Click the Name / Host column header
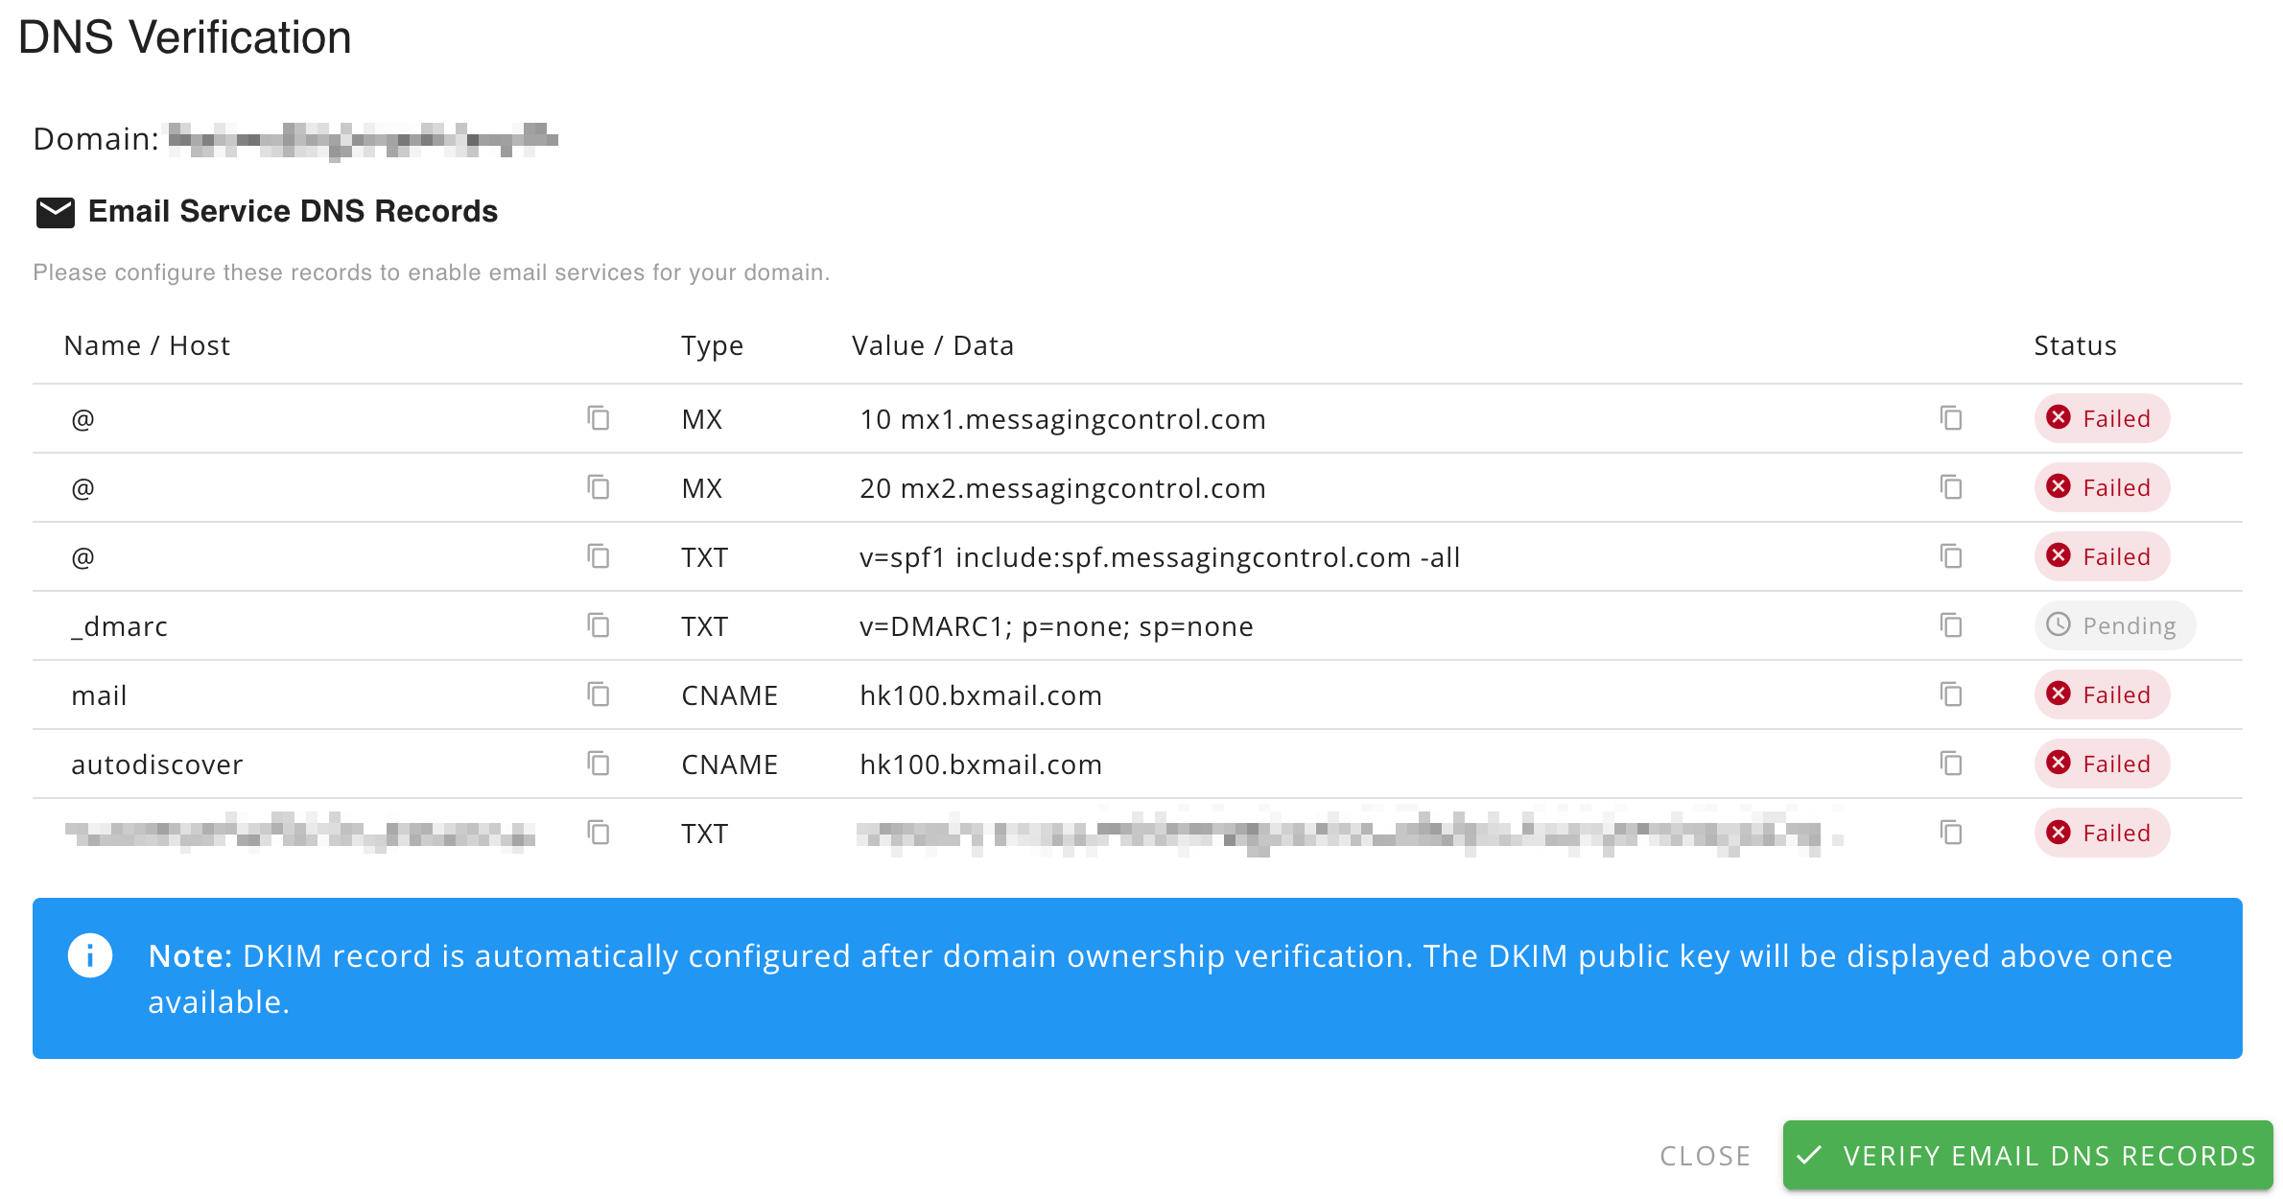The width and height of the screenshot is (2283, 1199). tap(147, 345)
